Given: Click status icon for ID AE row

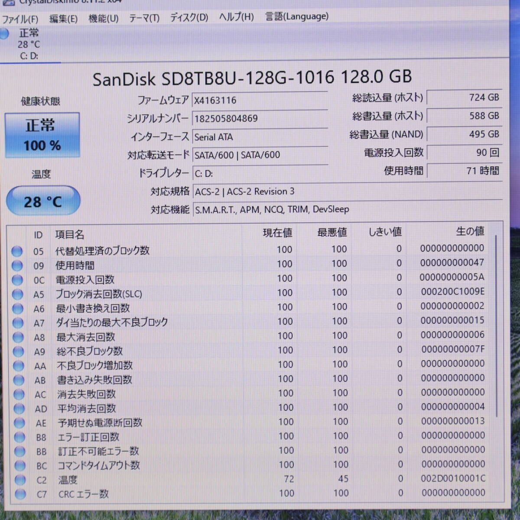Looking at the screenshot, I should click(x=19, y=423).
